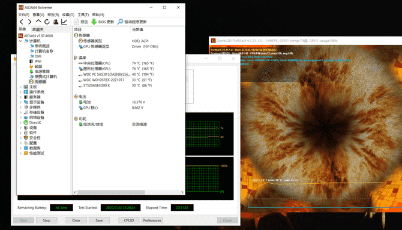
Task: Refresh the page with the circular arrow icon
Action: 47,22
